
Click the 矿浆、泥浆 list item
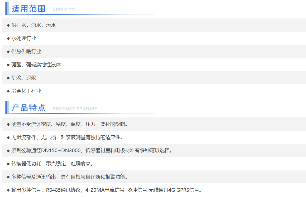(24, 78)
